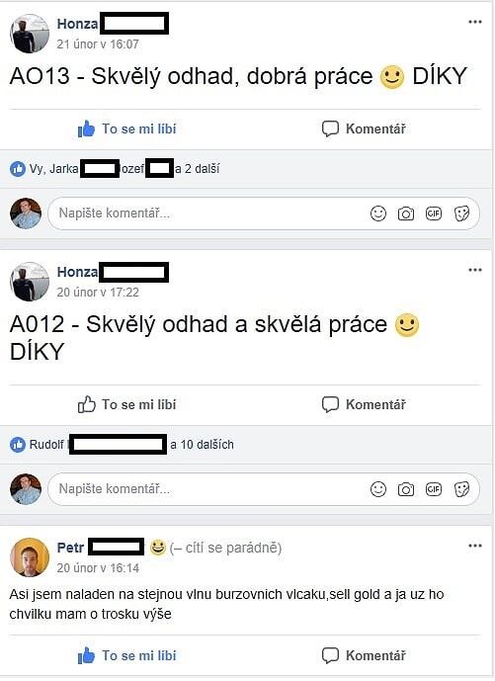
Task: Attach photo in second comment box
Action: (x=405, y=489)
